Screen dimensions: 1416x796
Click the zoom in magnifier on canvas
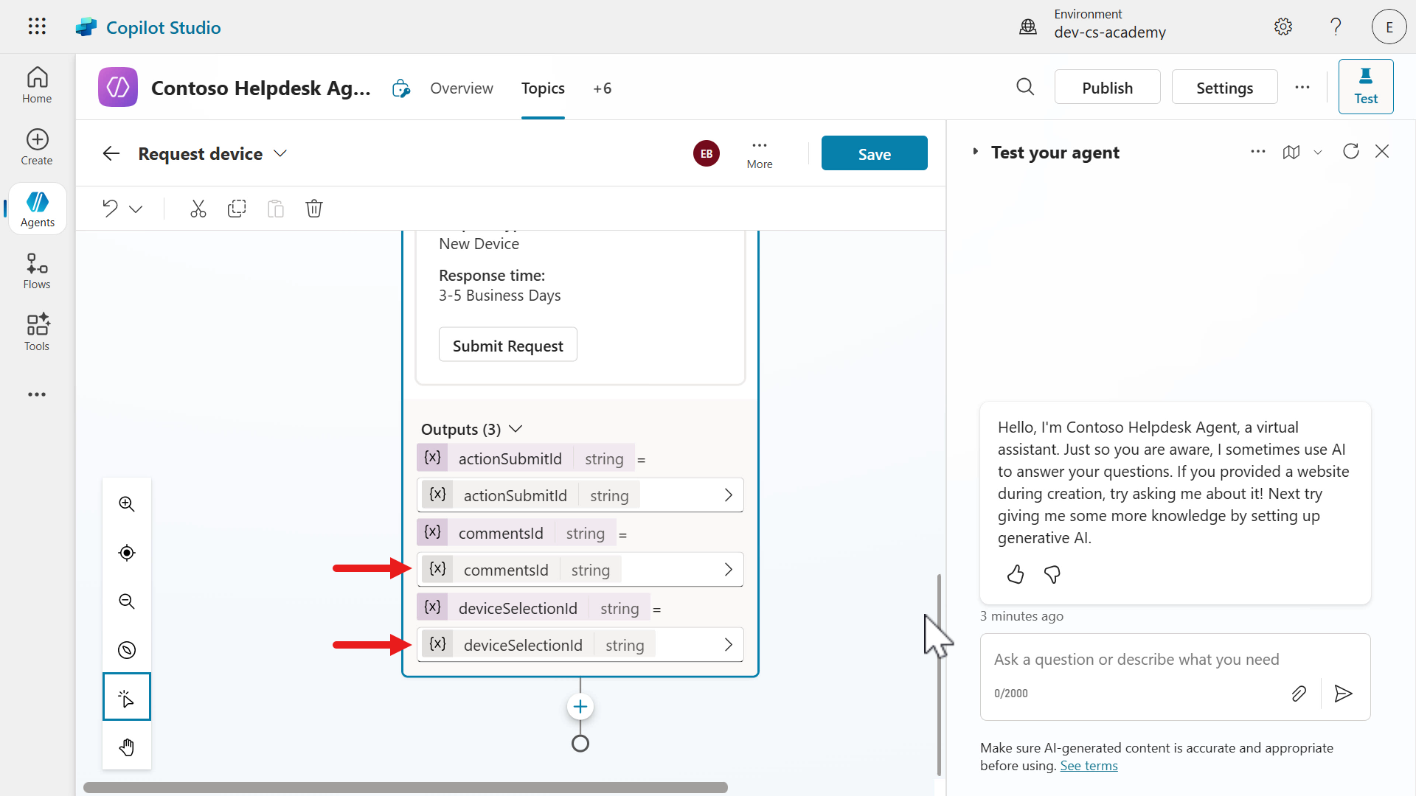coord(127,504)
